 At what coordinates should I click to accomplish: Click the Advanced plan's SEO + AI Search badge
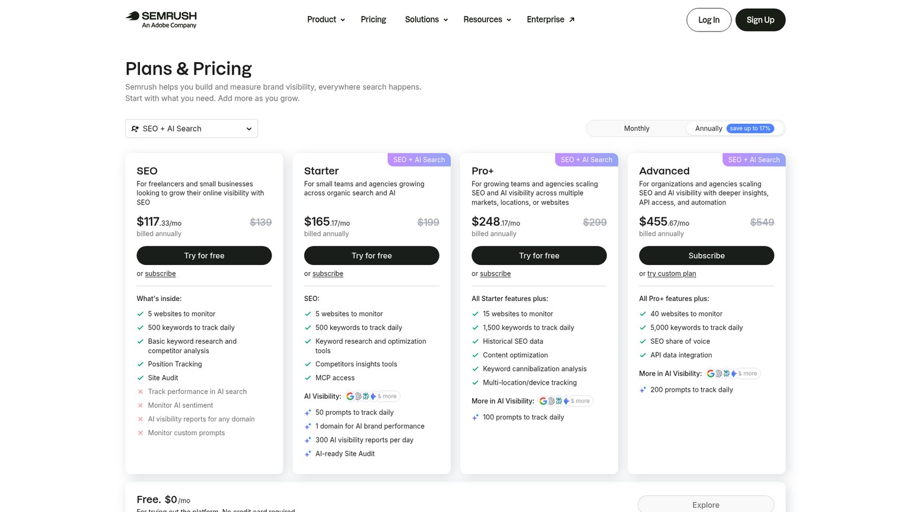coord(754,160)
